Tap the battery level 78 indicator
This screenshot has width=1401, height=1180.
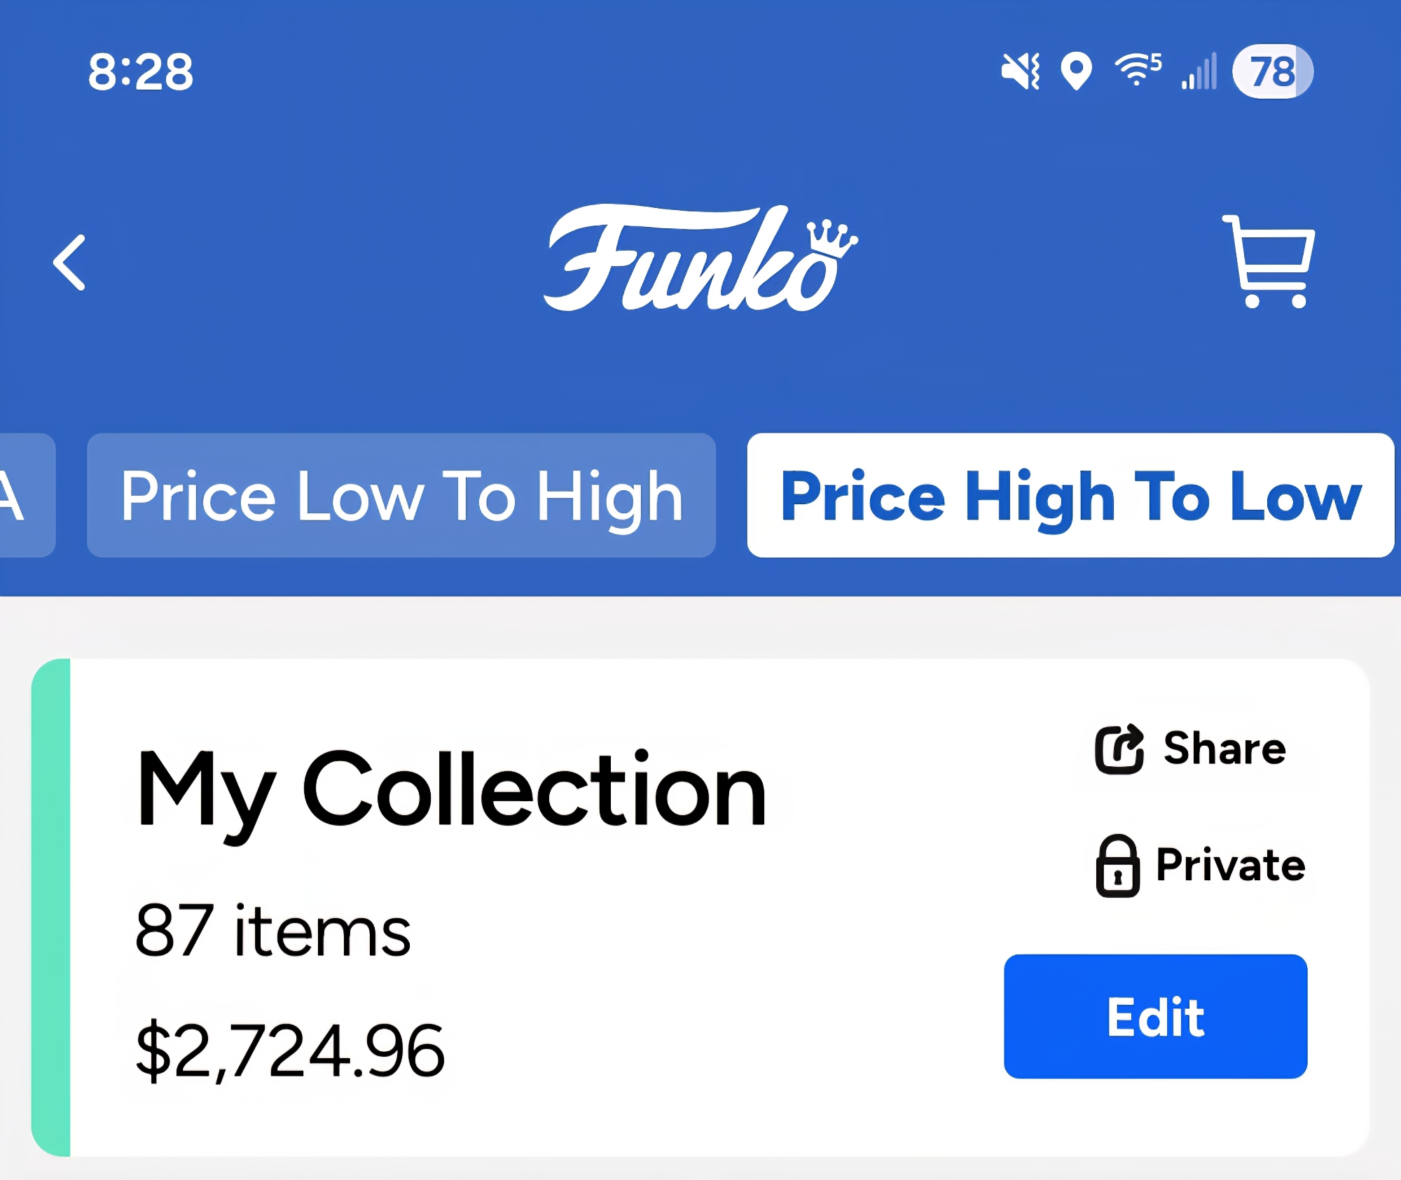[x=1272, y=71]
